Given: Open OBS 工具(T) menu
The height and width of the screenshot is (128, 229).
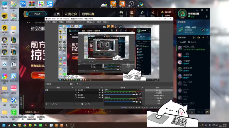Looking at the screenshot, I should pyautogui.click(x=99, y=22).
